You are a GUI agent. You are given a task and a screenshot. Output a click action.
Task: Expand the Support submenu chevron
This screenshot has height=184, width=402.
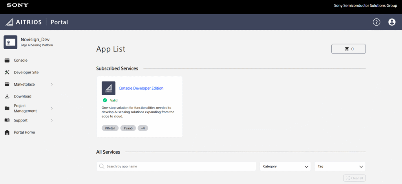(52, 120)
